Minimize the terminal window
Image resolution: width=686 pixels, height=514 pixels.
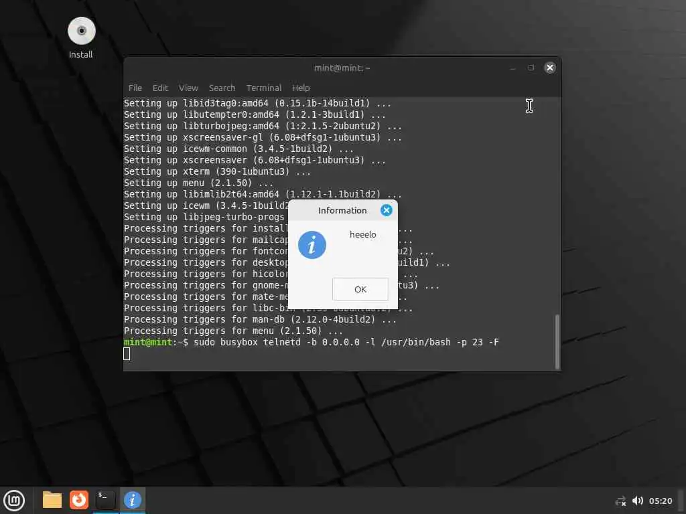point(512,68)
